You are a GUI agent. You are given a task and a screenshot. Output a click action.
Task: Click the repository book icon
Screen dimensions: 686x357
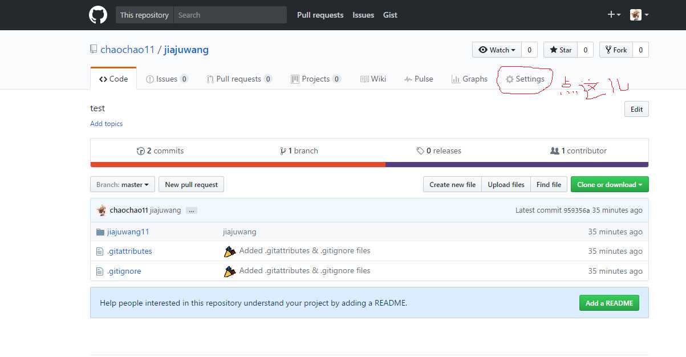(x=94, y=50)
